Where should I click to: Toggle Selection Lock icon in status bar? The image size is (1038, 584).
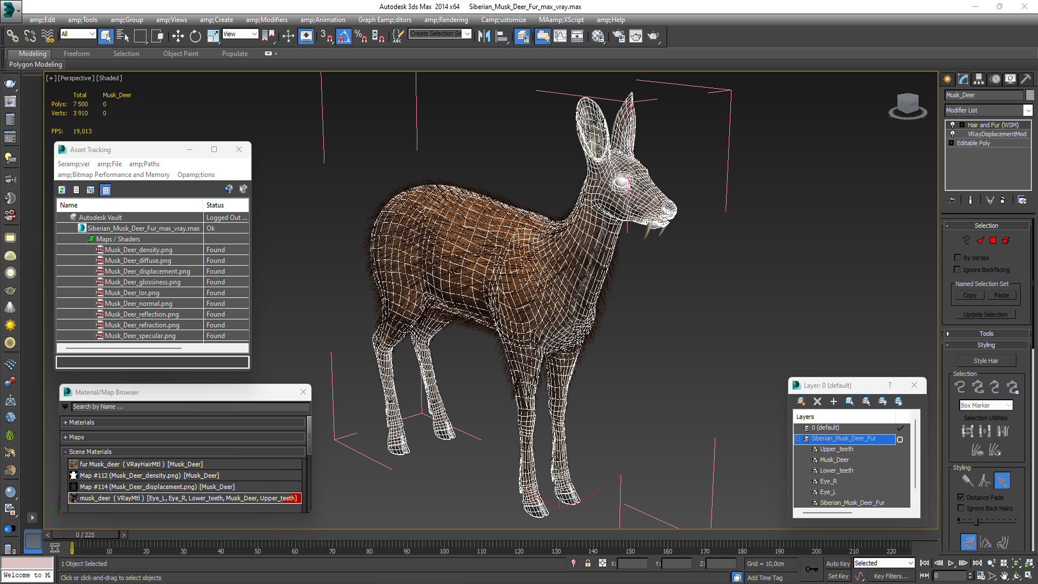click(588, 563)
